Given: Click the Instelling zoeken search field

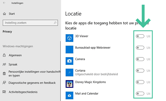Looking at the screenshot, I should [30, 23].
